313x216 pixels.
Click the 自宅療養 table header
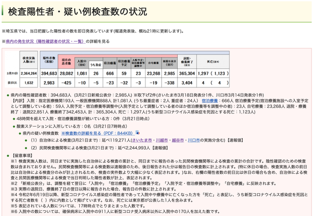tap(153, 63)
